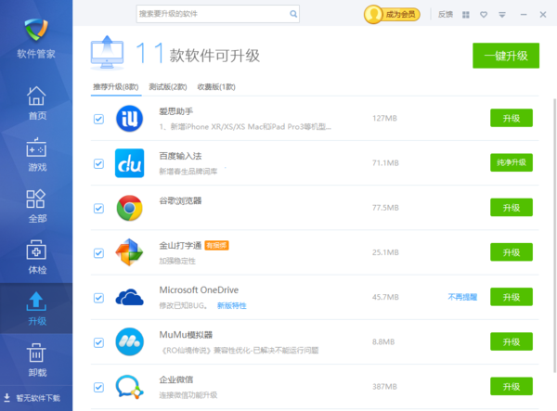Upgrade MuMu模拟器 with its 升级 button

coord(512,341)
